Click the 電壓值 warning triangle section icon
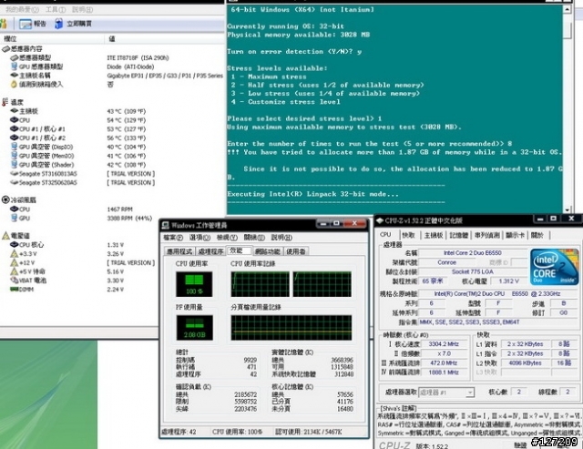Viewport: 583px width, 449px height. point(5,236)
